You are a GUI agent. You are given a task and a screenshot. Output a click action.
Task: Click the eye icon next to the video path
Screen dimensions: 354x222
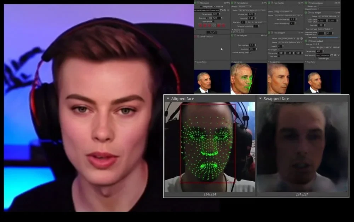[225, 10]
